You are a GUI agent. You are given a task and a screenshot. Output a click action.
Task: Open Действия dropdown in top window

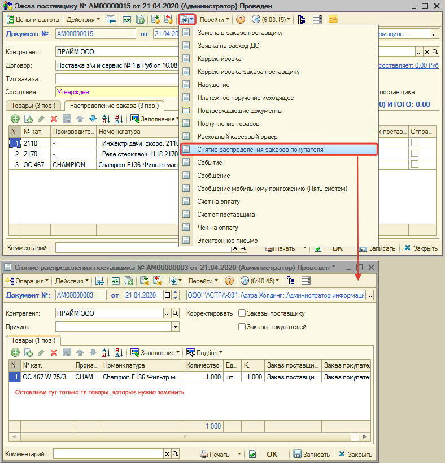pyautogui.click(x=83, y=20)
